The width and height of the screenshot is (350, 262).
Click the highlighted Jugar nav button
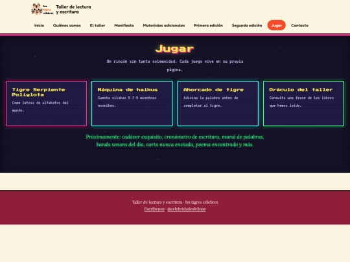pos(276,25)
